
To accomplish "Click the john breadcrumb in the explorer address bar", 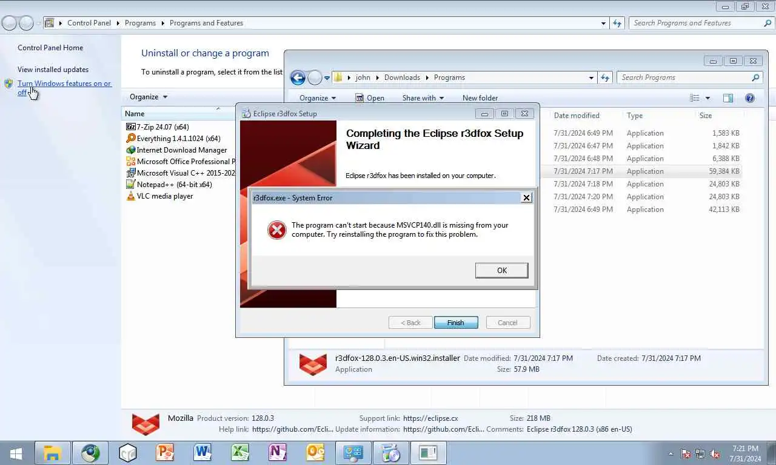I will (363, 77).
